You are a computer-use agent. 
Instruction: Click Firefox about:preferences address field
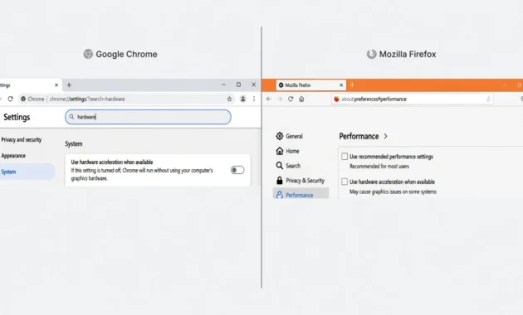pos(412,99)
